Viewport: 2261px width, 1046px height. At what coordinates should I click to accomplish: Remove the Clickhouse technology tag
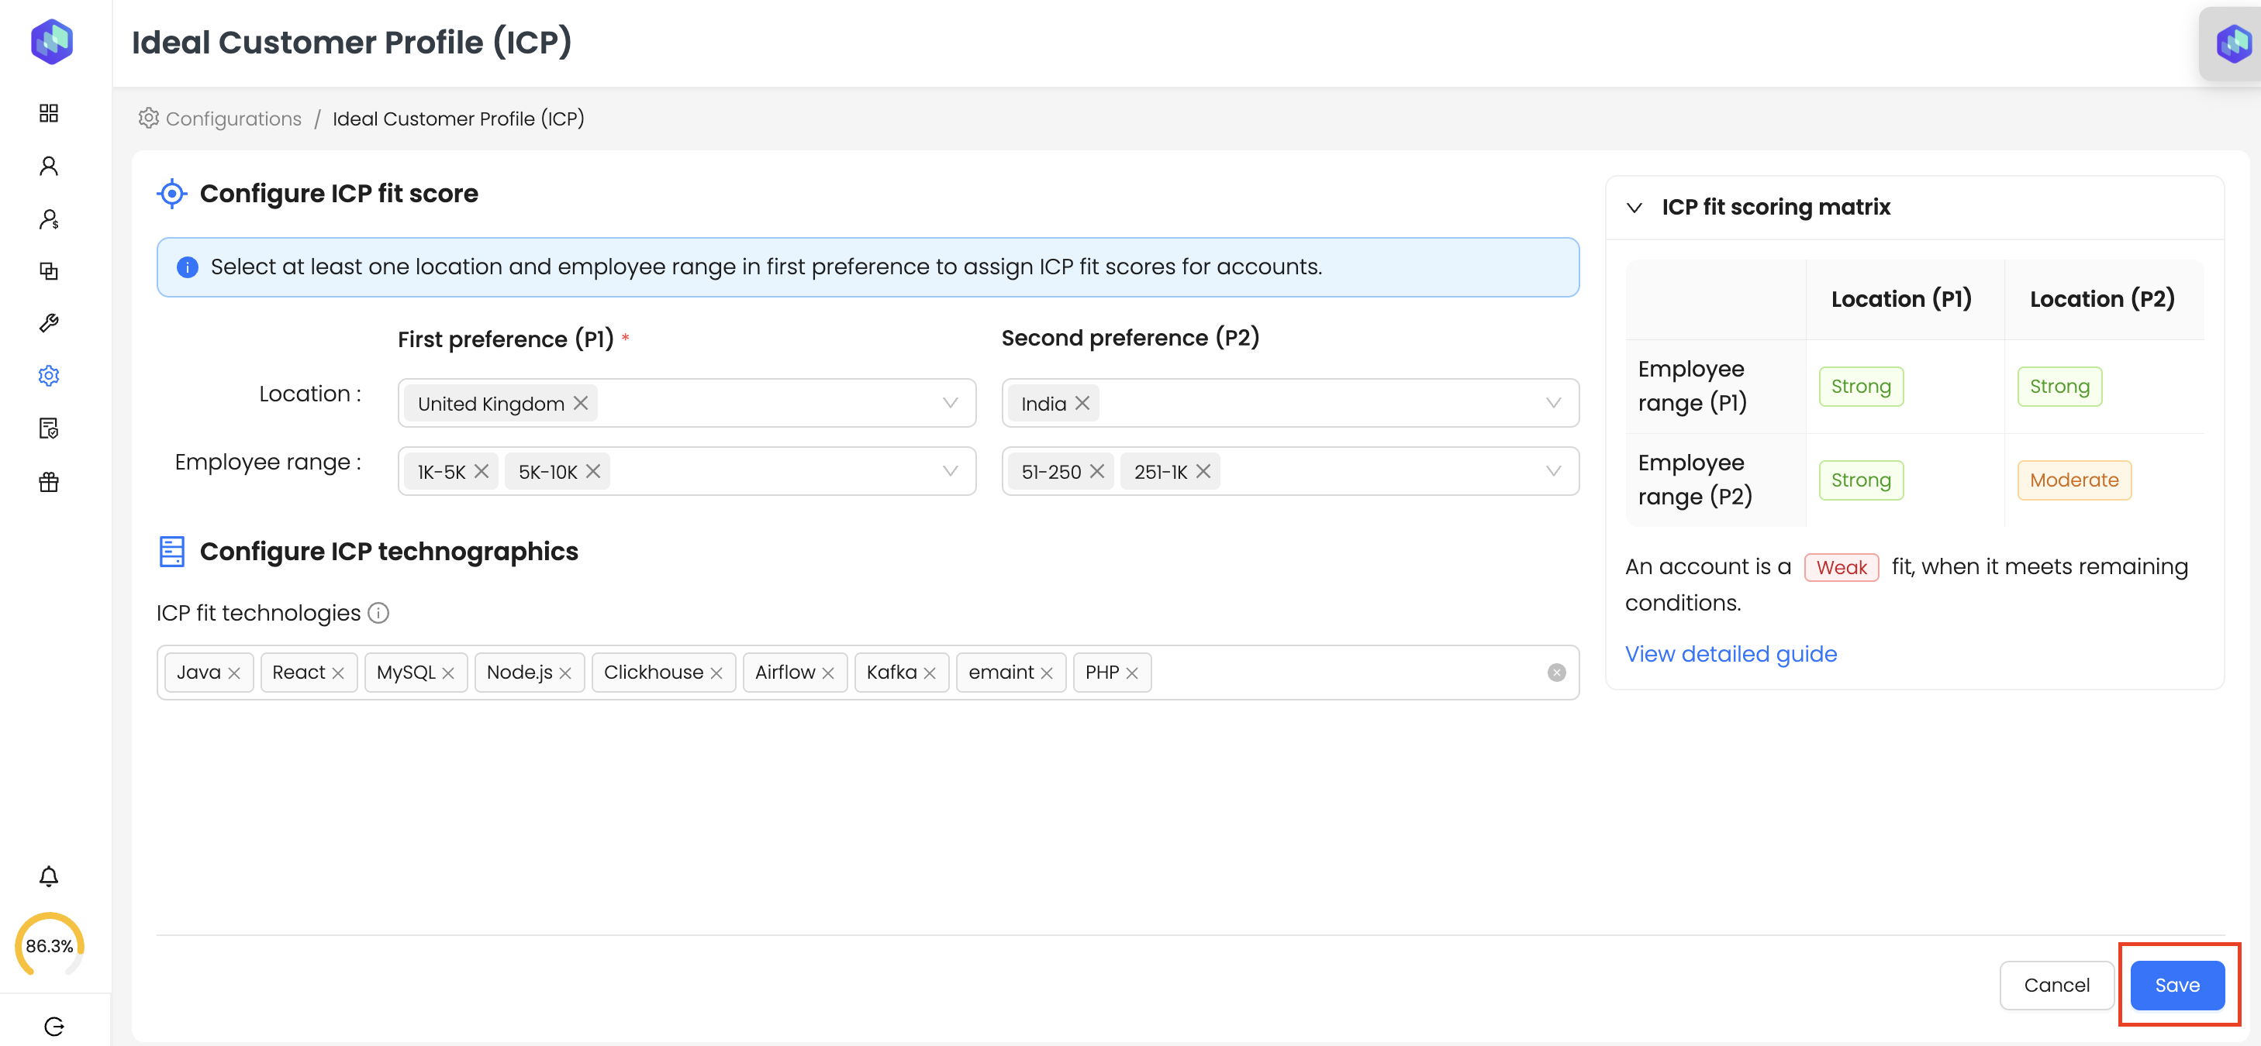click(716, 673)
